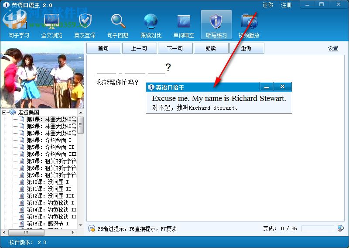
Task: Open the 句子学习 sentence study module
Action: [19, 26]
